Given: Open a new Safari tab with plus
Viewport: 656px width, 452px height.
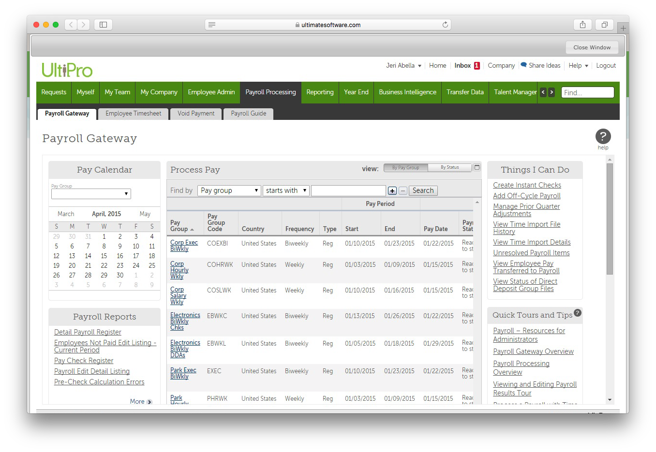Looking at the screenshot, I should [x=623, y=29].
